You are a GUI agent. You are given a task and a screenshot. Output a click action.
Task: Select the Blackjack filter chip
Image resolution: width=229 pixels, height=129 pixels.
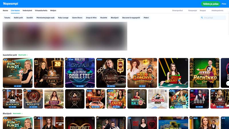115,18
